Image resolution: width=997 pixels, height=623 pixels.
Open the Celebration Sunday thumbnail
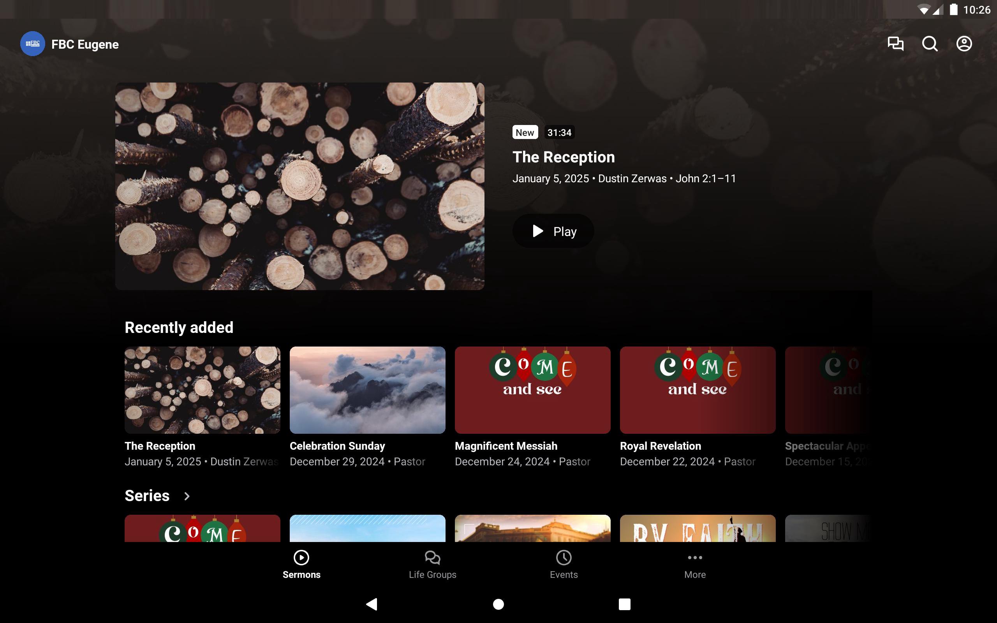(x=367, y=390)
